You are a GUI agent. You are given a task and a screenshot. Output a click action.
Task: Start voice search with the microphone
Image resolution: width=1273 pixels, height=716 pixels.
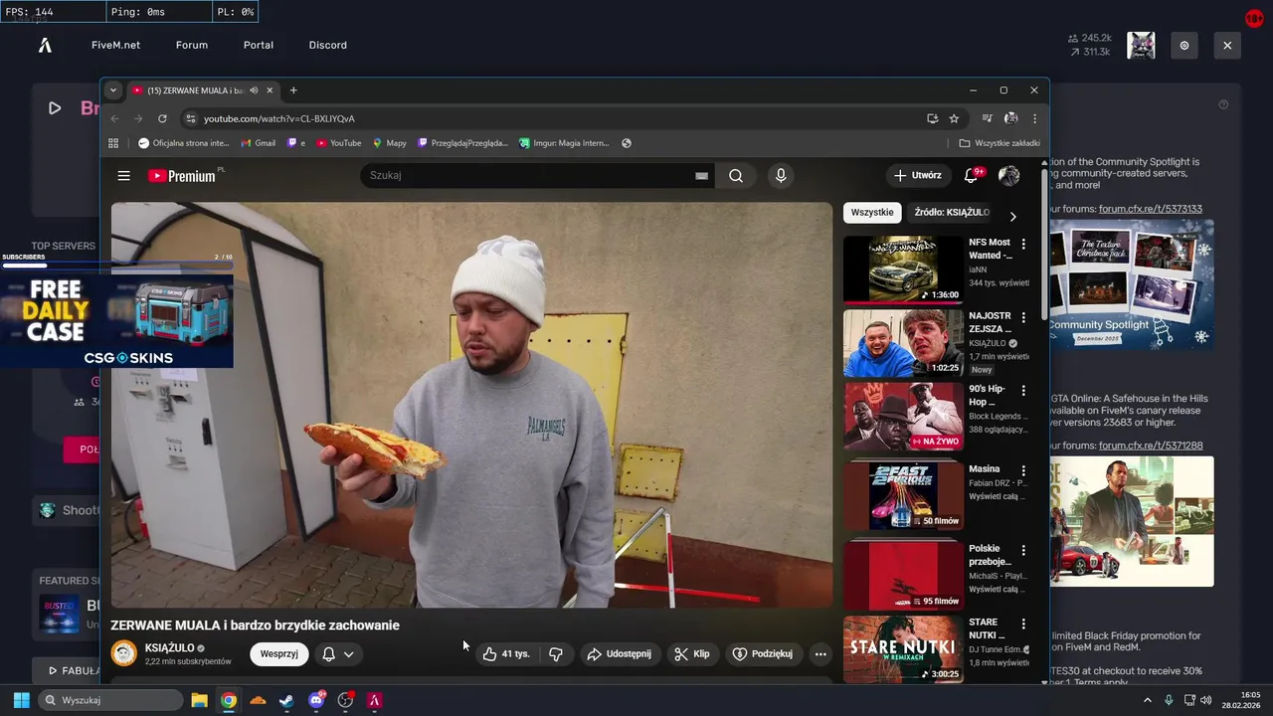tap(781, 176)
